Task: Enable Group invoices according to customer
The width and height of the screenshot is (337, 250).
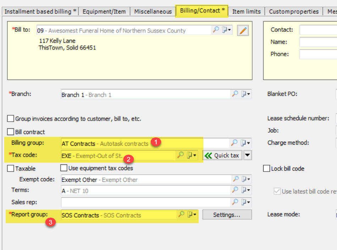Action: pyautogui.click(x=10, y=118)
